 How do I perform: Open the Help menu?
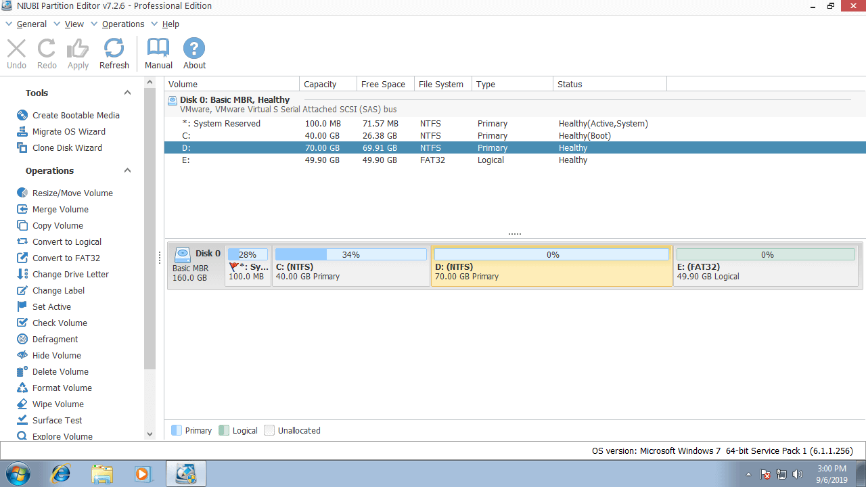pos(170,24)
